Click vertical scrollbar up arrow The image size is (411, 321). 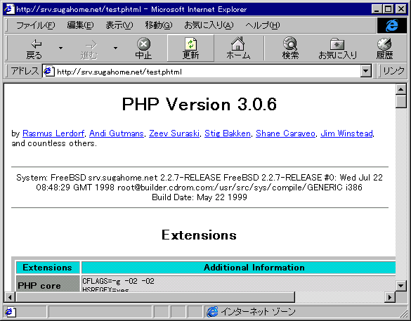pos(401,89)
